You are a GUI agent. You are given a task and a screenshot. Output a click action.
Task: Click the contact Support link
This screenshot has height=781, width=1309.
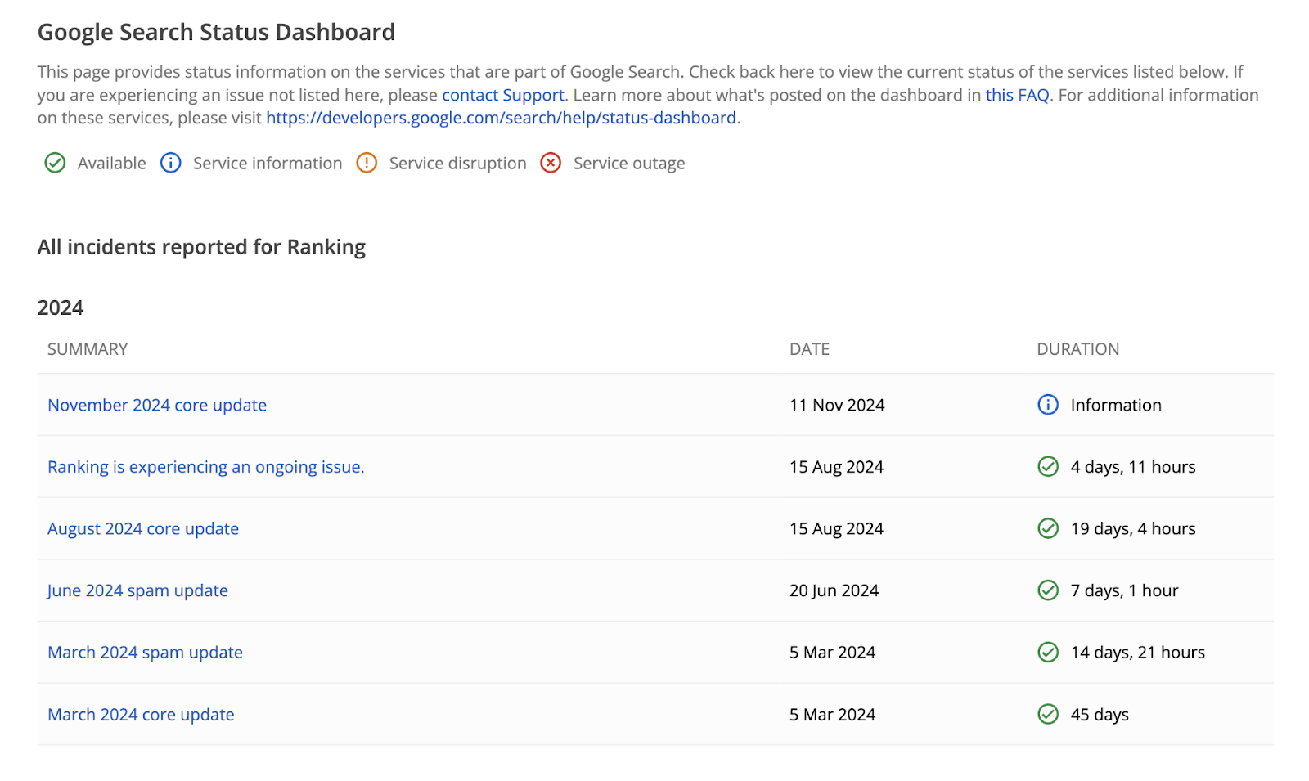pos(502,95)
